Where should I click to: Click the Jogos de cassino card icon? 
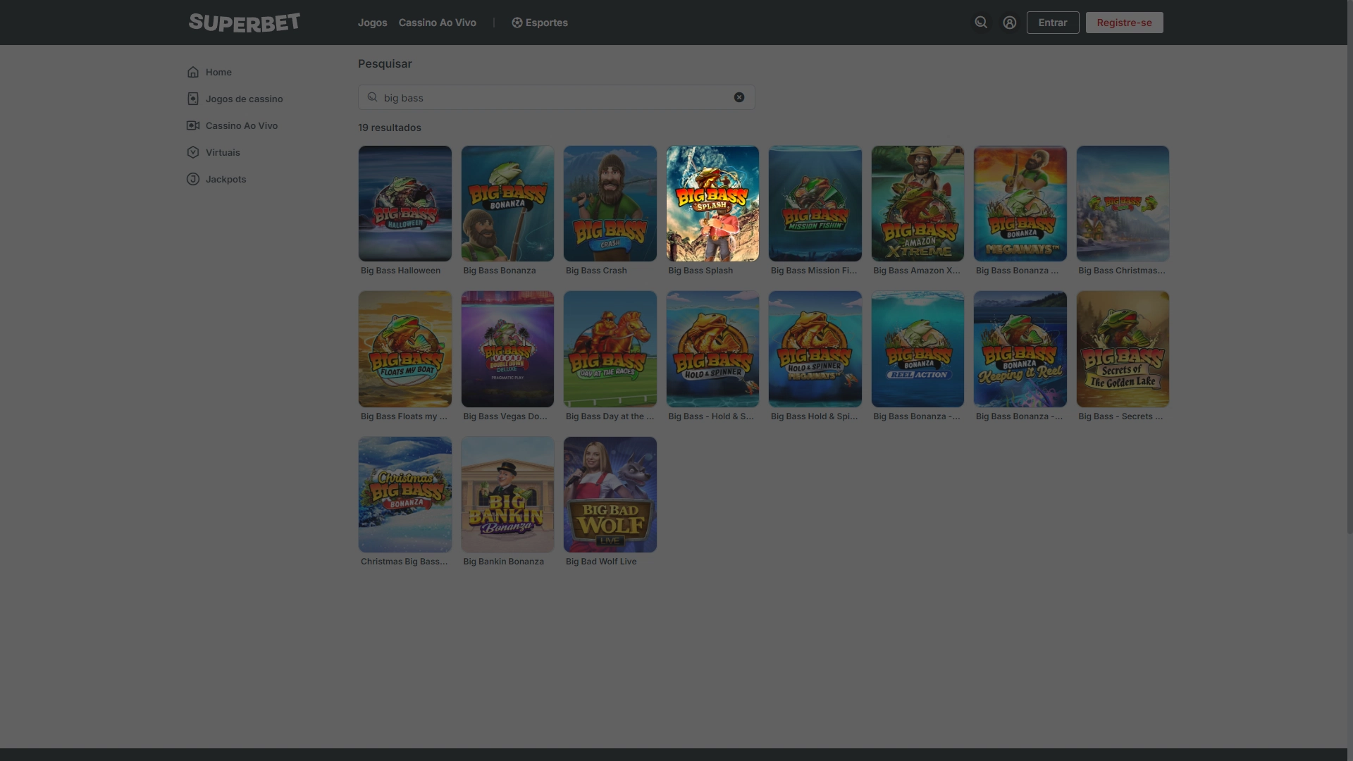pyautogui.click(x=192, y=99)
